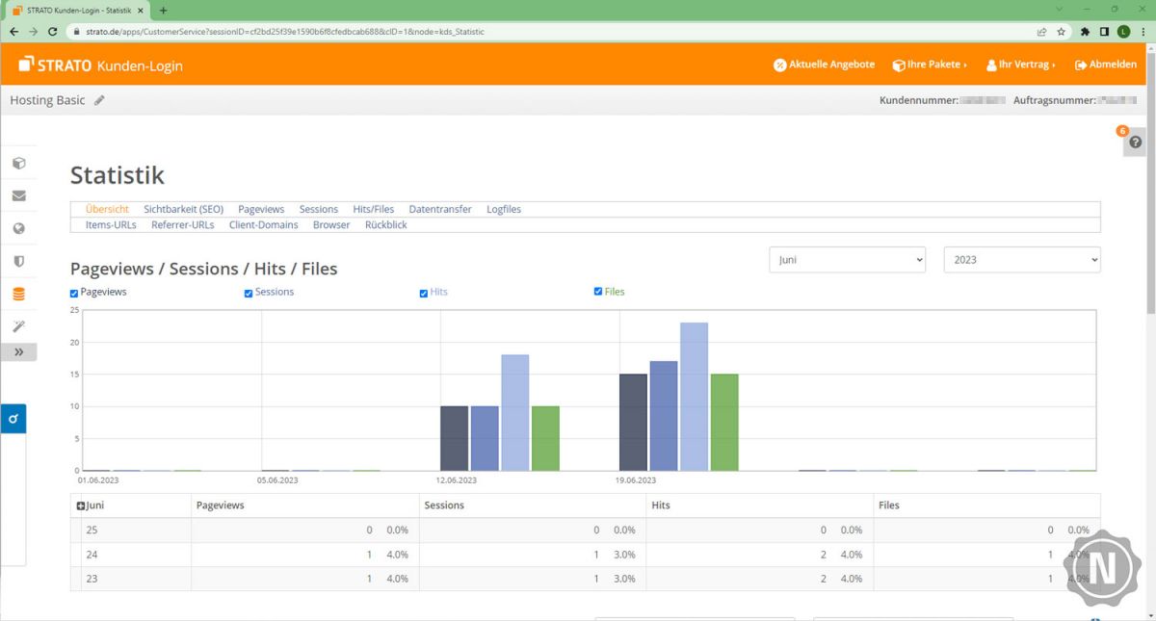The width and height of the screenshot is (1156, 621).
Task: Open the Referrer-URLs tab
Action: point(183,224)
